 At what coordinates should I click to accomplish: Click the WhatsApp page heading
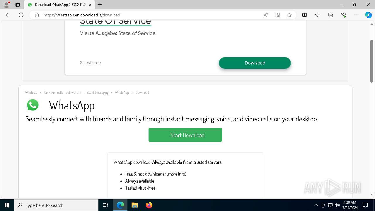pyautogui.click(x=72, y=105)
